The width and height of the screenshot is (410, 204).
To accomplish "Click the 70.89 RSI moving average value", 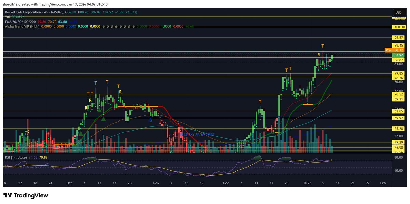I will coord(44,157).
